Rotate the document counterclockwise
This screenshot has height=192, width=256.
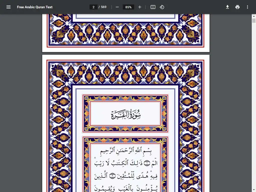pos(162,7)
